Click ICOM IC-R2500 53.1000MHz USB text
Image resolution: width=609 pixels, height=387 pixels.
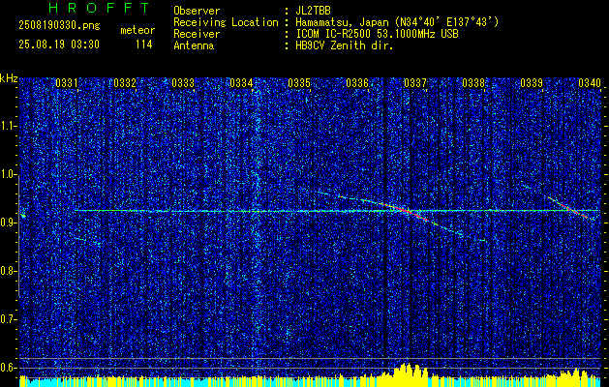[x=377, y=34]
